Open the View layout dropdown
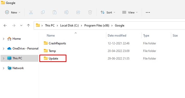 tap(130, 12)
